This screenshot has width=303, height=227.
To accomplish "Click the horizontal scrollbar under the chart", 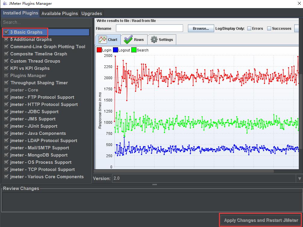I will pyautogui.click(x=184, y=171).
